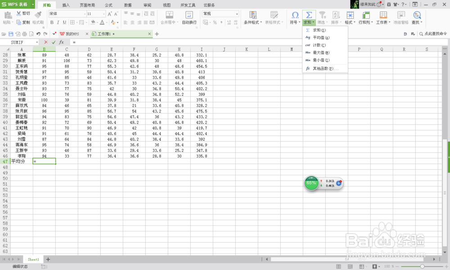Screen dimensions: 450x270
Task: Click the fx insert function button
Action: pyautogui.click(x=61, y=42)
